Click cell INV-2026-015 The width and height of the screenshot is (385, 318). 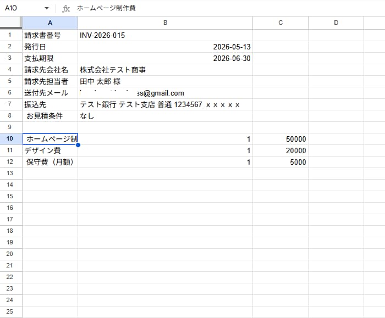pos(165,35)
